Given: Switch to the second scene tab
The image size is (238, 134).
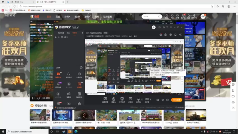Looking at the screenshot, I should pos(68,33).
